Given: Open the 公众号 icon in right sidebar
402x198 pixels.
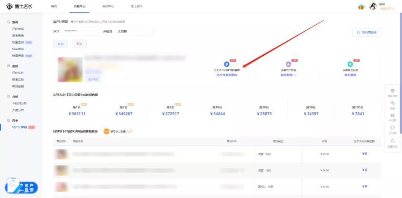Looking at the screenshot, I should coord(392,128).
